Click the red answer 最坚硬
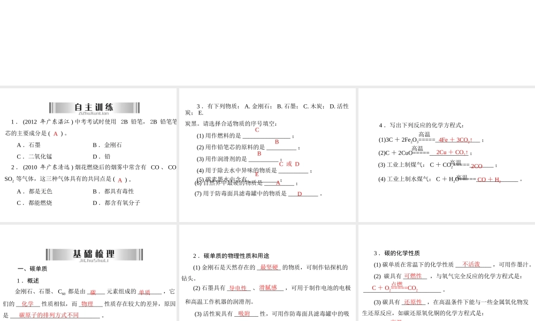Viewport: 535px width, 321px height. pyautogui.click(x=269, y=267)
